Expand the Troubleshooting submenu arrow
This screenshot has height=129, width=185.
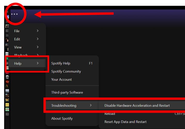(x=91, y=105)
